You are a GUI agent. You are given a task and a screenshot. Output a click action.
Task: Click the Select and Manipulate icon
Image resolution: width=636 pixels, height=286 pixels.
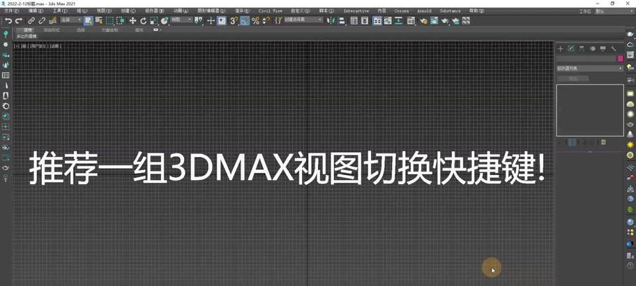[211, 20]
